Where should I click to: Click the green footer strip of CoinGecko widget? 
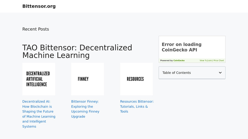[x=192, y=61]
